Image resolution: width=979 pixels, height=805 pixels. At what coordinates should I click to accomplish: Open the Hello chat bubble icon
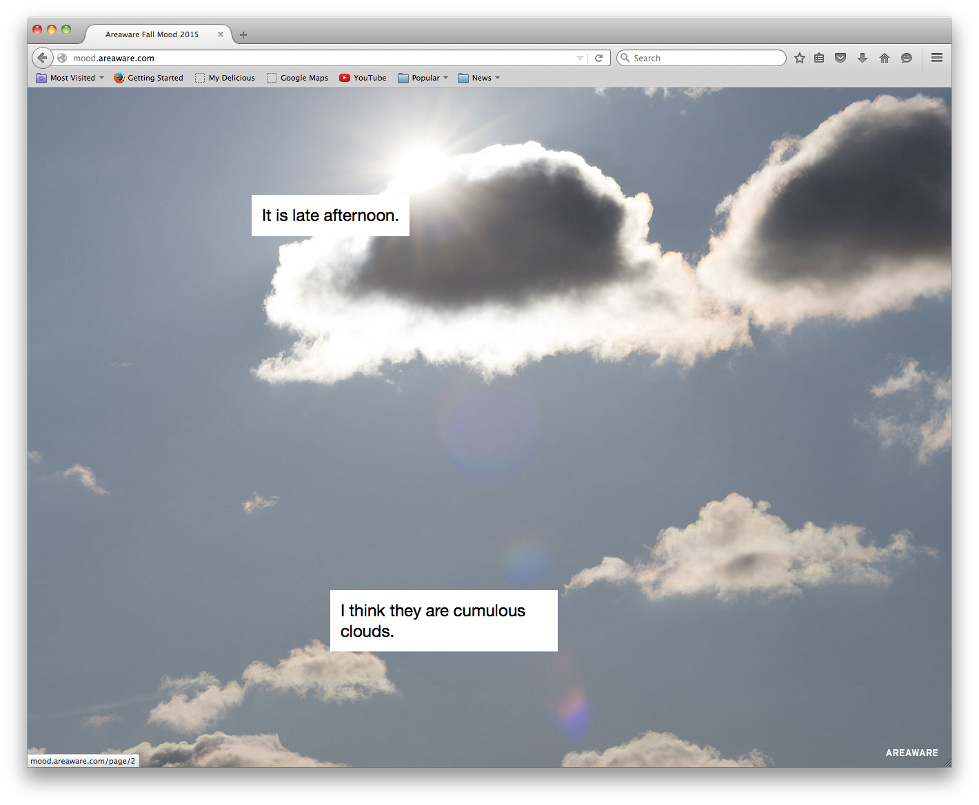907,58
